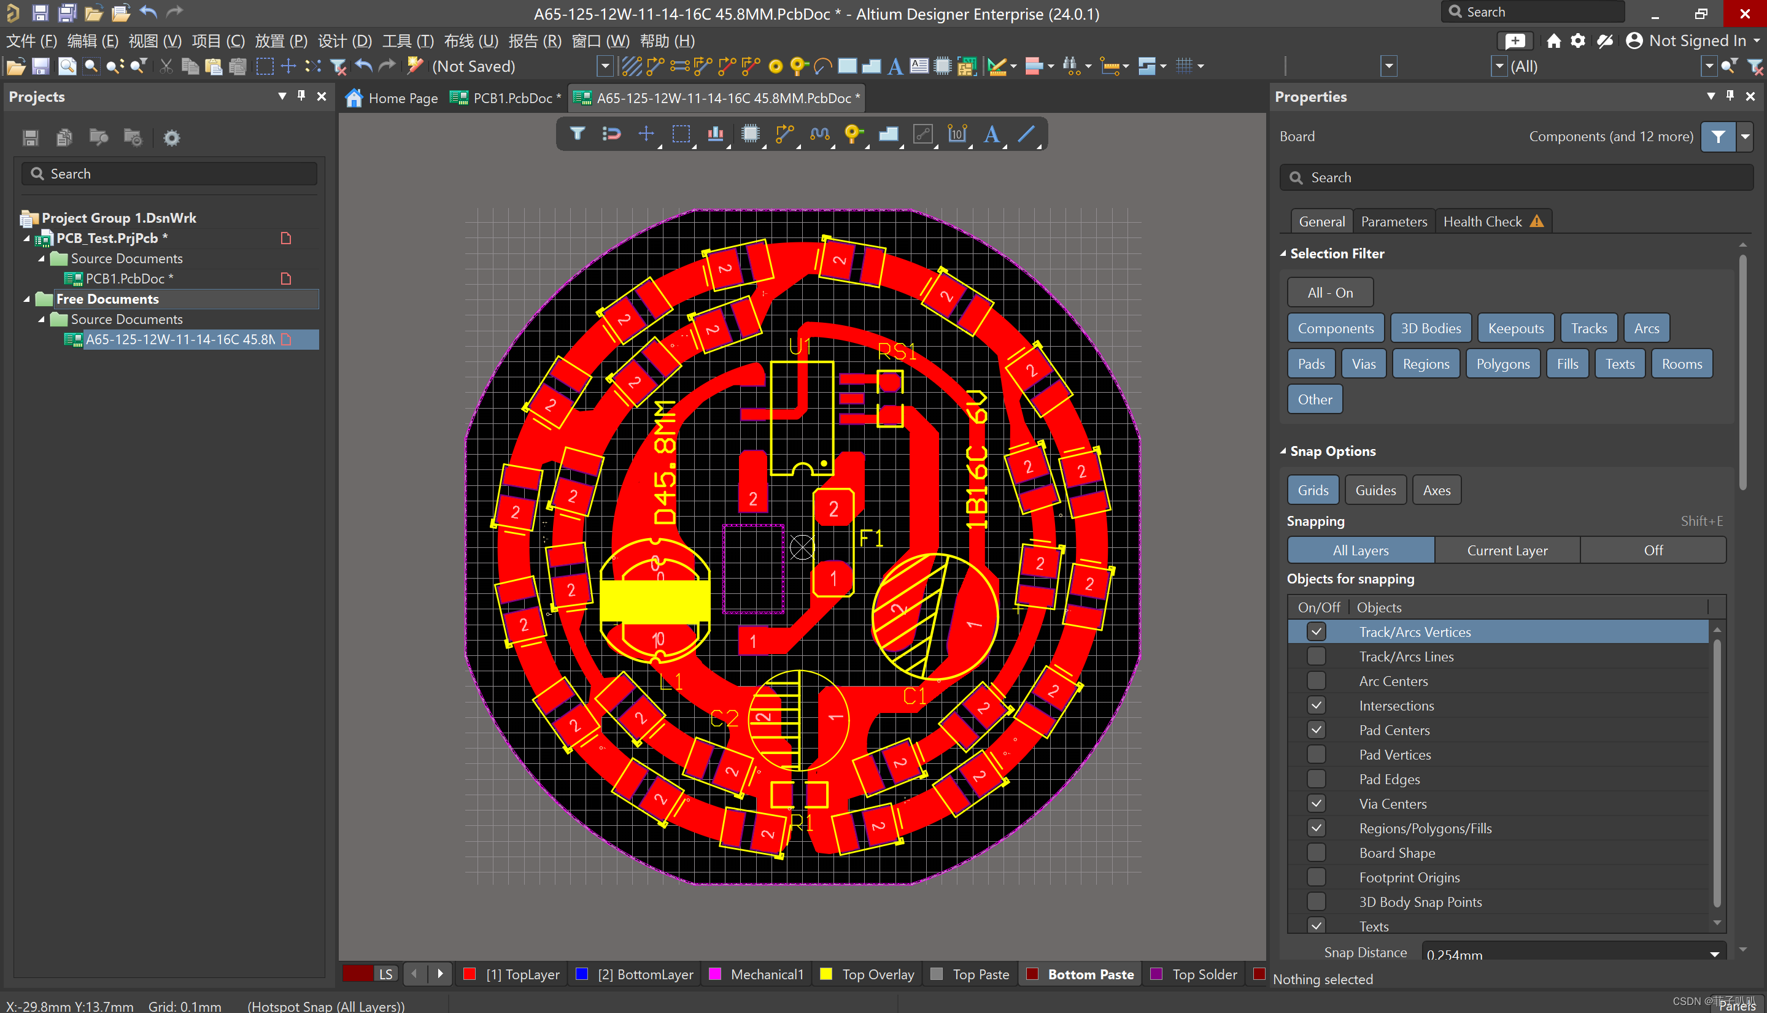Check the Board Shape snapping checkbox
The width and height of the screenshot is (1767, 1013).
(1315, 852)
